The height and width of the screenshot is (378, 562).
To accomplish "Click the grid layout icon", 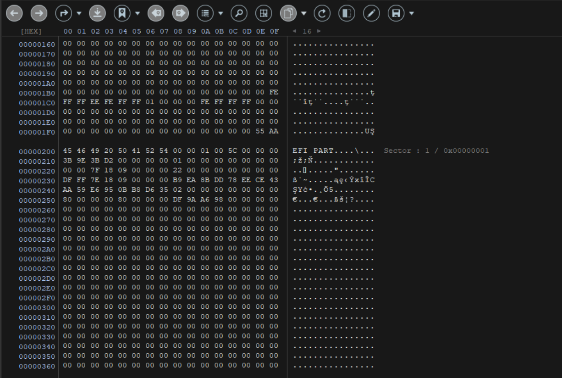I will pos(263,13).
